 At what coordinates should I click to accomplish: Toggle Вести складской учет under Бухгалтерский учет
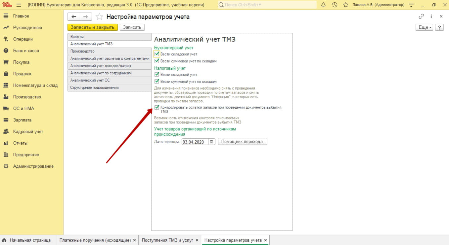[x=157, y=54]
